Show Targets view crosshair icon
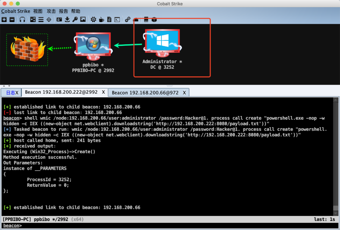Viewport: 340px width, 230px height. coord(49,20)
